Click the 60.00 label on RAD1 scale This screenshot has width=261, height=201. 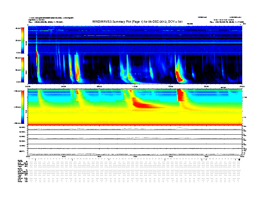(x=18, y=58)
